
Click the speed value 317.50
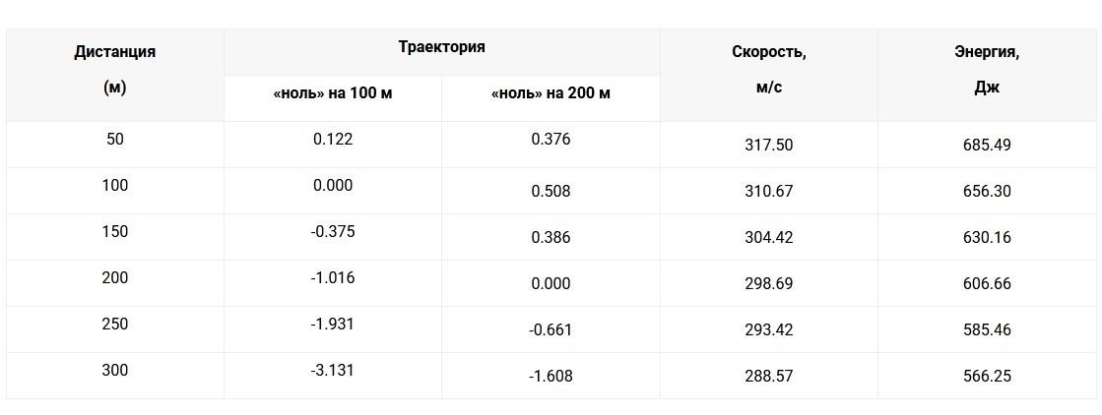(x=769, y=145)
